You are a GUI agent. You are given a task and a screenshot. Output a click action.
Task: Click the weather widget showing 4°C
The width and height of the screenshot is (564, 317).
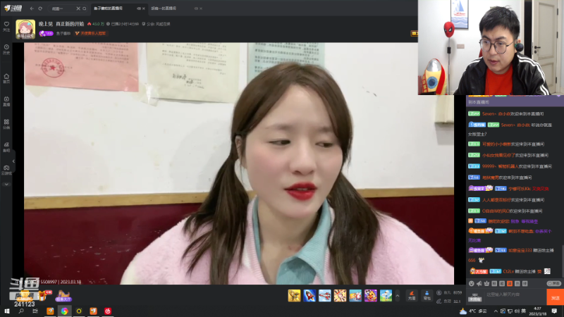473,311
